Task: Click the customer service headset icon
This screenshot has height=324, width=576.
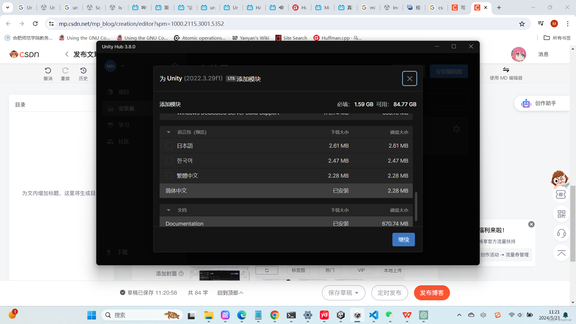Action: tap(561, 233)
